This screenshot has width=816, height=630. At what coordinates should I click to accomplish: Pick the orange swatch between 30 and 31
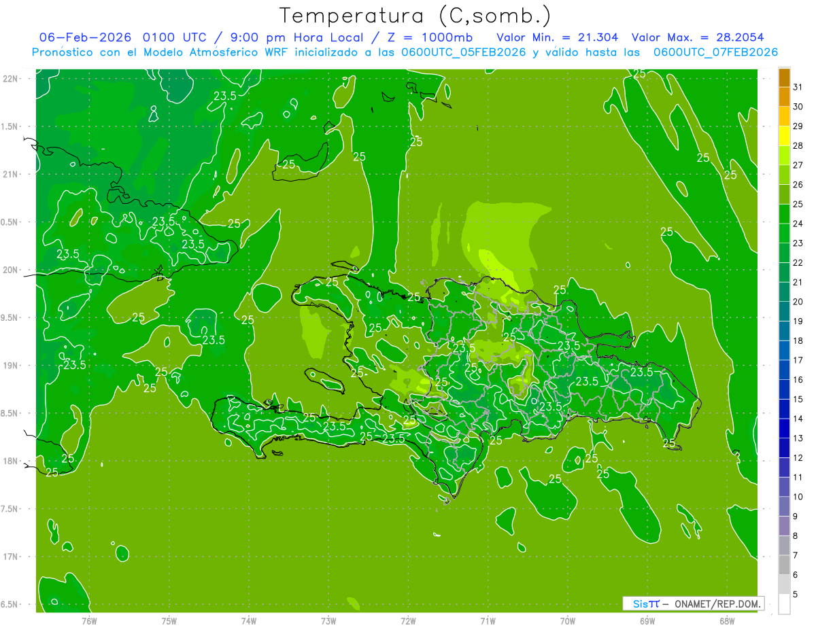coord(784,97)
